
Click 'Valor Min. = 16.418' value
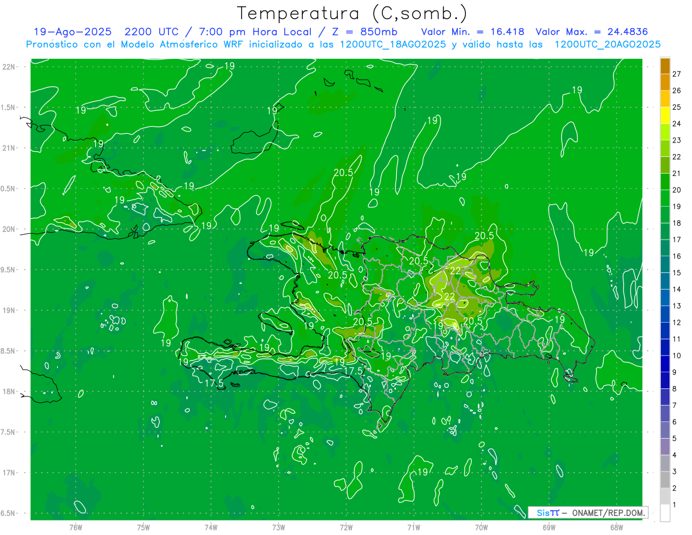coord(473,32)
